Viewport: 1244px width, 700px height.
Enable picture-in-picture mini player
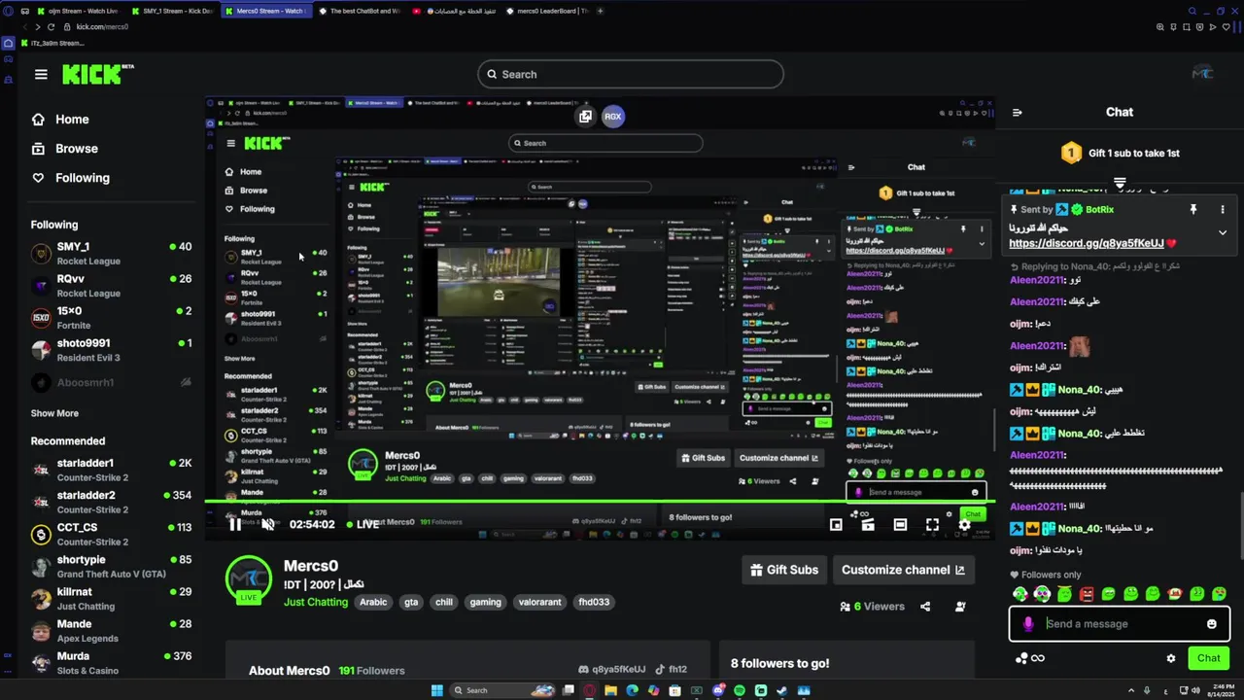(x=836, y=524)
